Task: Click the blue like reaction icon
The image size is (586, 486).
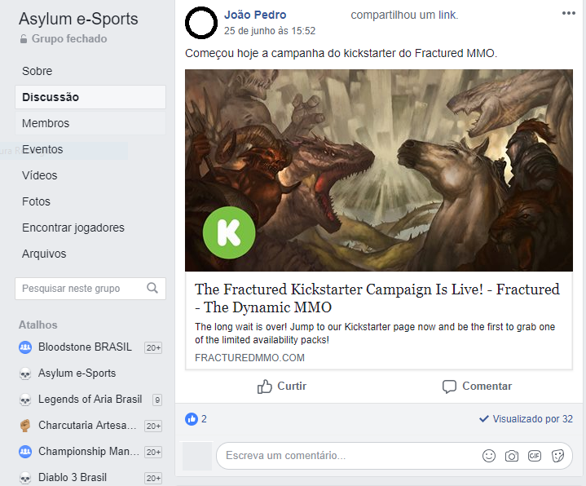Action: coord(192,419)
